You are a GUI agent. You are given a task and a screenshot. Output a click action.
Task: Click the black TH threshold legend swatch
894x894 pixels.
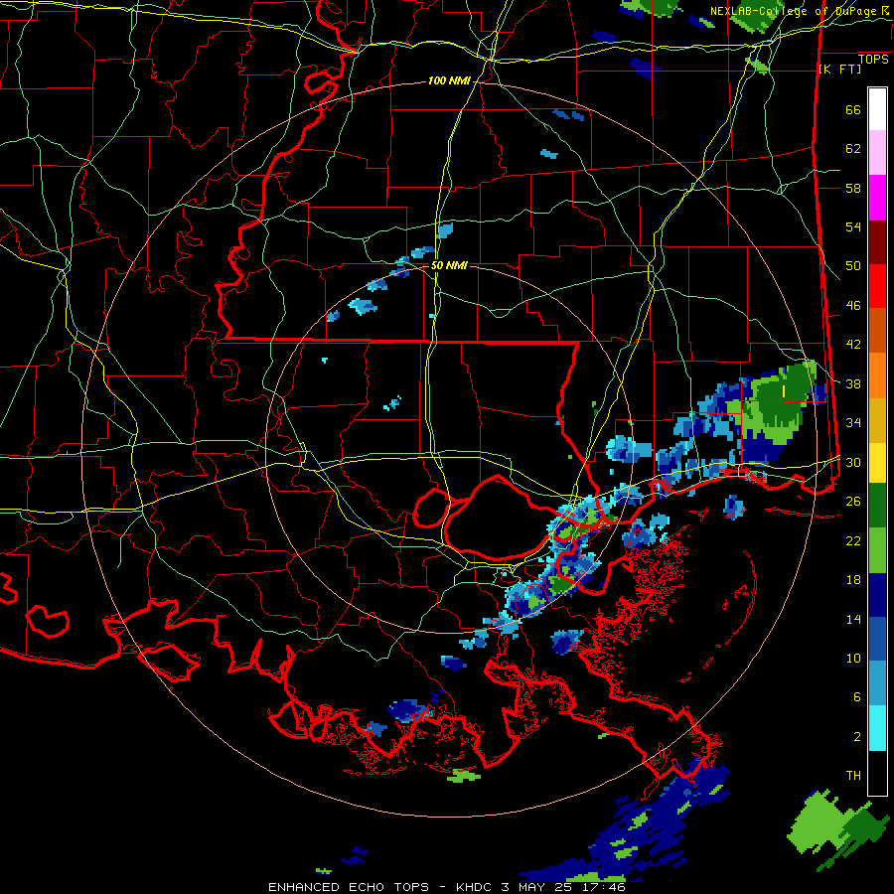877,773
